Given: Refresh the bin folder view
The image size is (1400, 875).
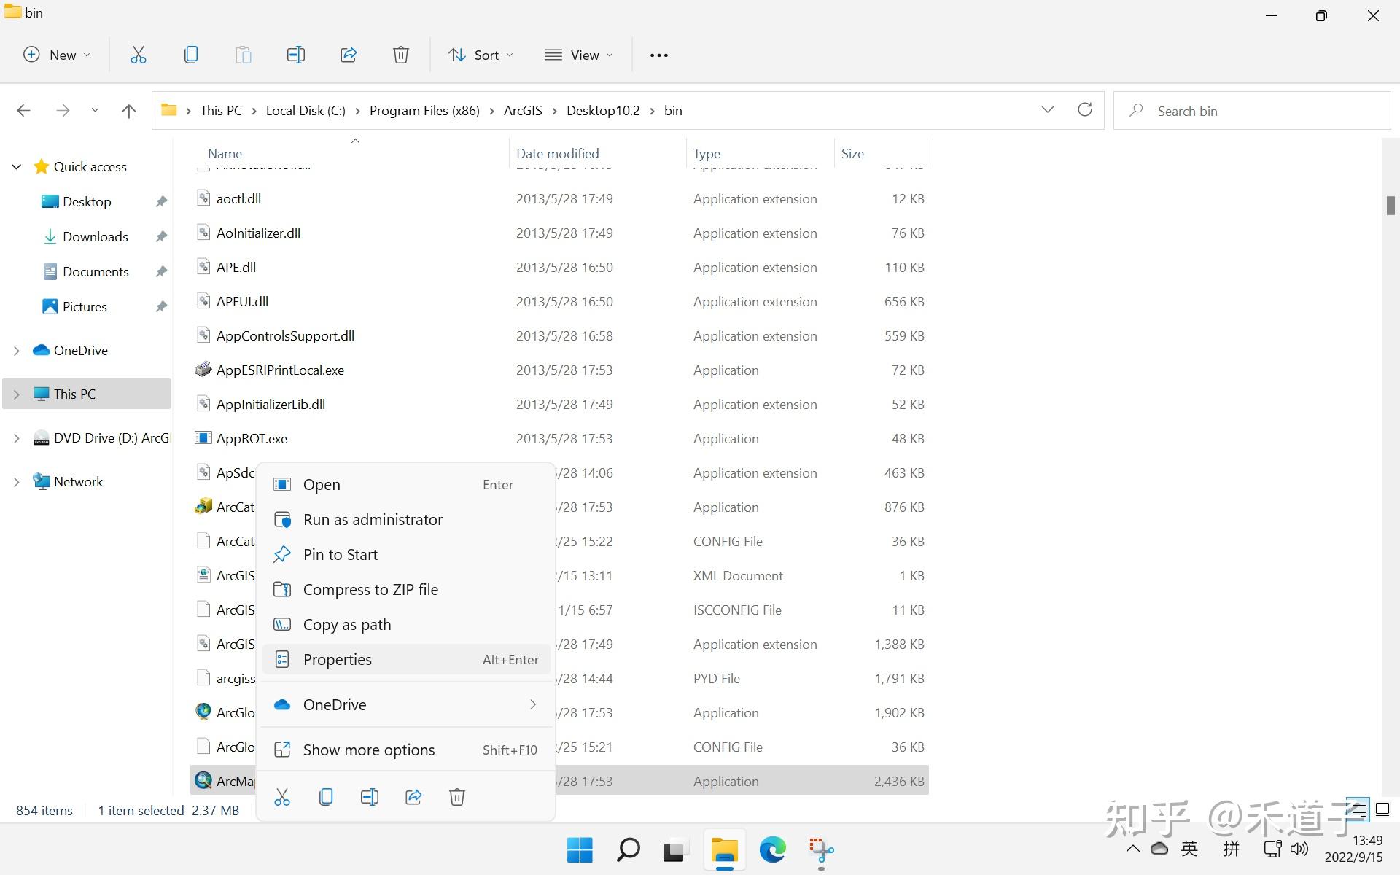Looking at the screenshot, I should (1084, 109).
